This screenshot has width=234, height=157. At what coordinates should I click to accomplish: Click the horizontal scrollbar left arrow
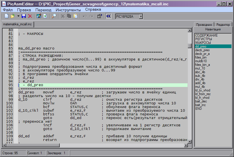4,145
